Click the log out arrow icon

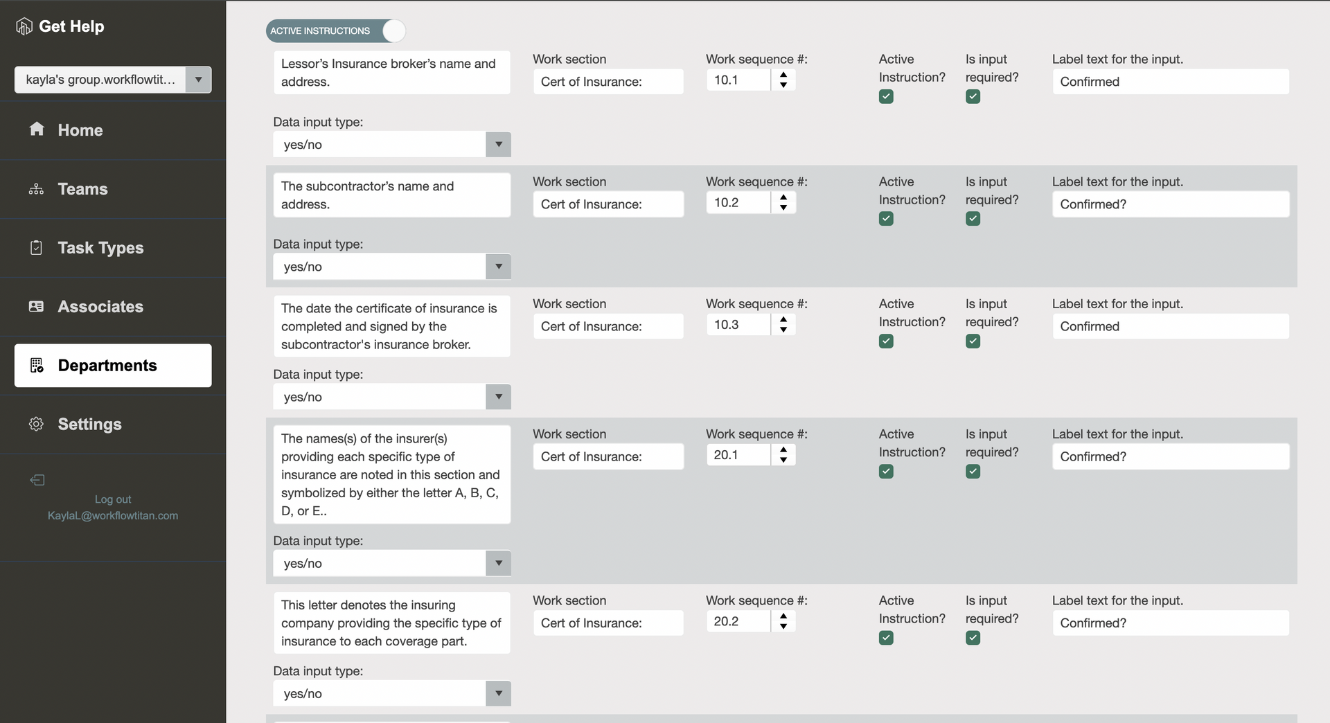coord(37,480)
